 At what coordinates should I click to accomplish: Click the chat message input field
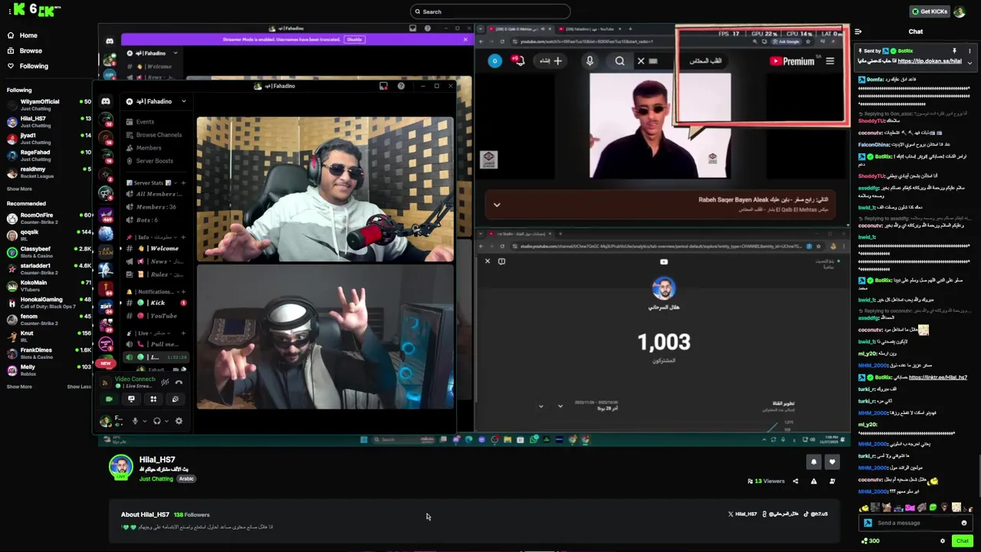point(916,523)
